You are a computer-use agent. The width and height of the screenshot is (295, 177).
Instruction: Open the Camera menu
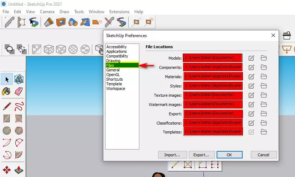pos(47,12)
